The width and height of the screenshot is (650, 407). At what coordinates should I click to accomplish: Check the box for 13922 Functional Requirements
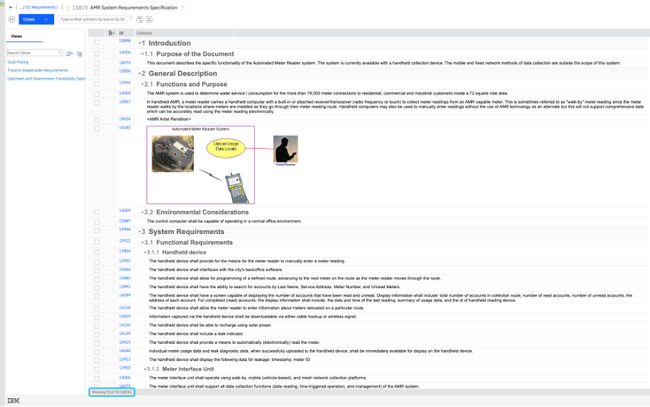click(x=97, y=242)
